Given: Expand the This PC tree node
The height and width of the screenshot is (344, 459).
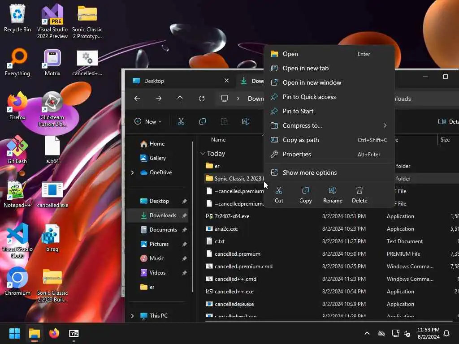Looking at the screenshot, I should point(132,316).
